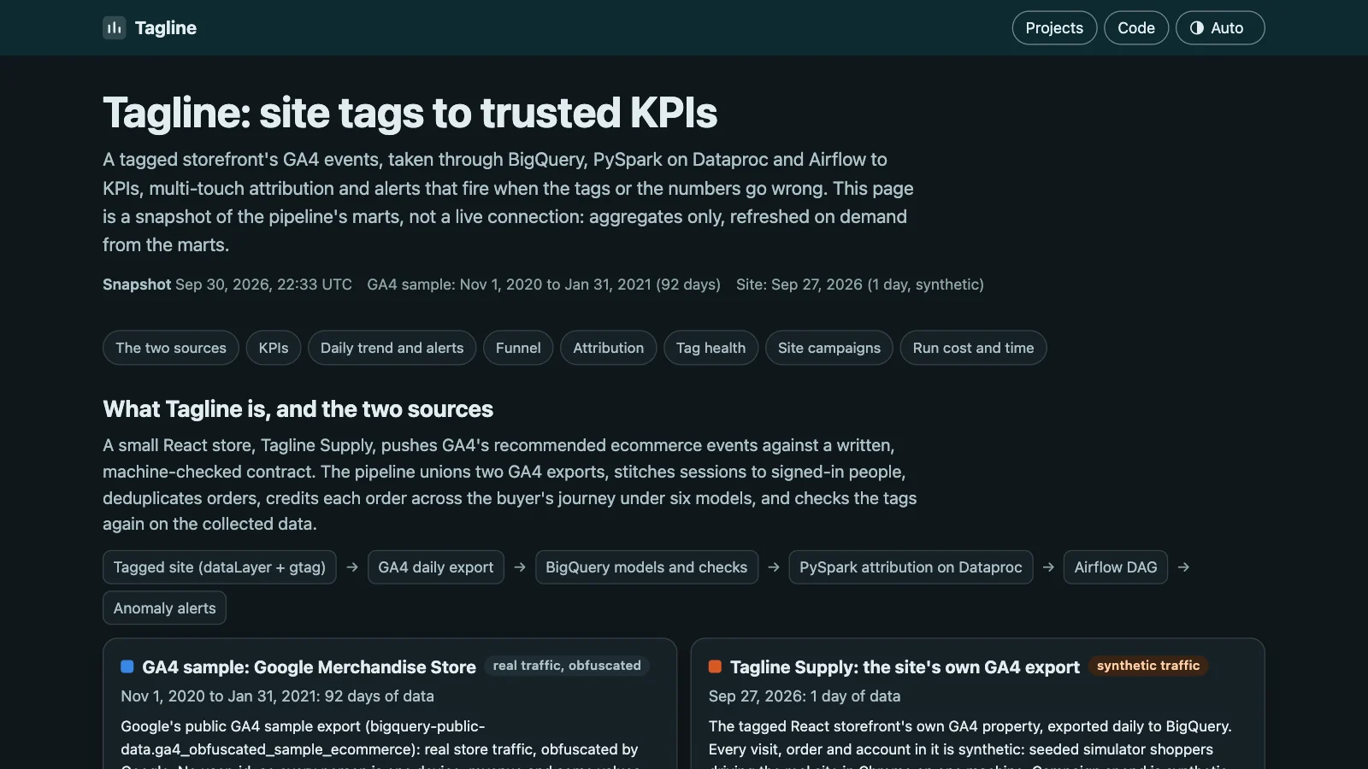Open the Tagline home link text
The height and width of the screenshot is (769, 1368).
pos(165,28)
